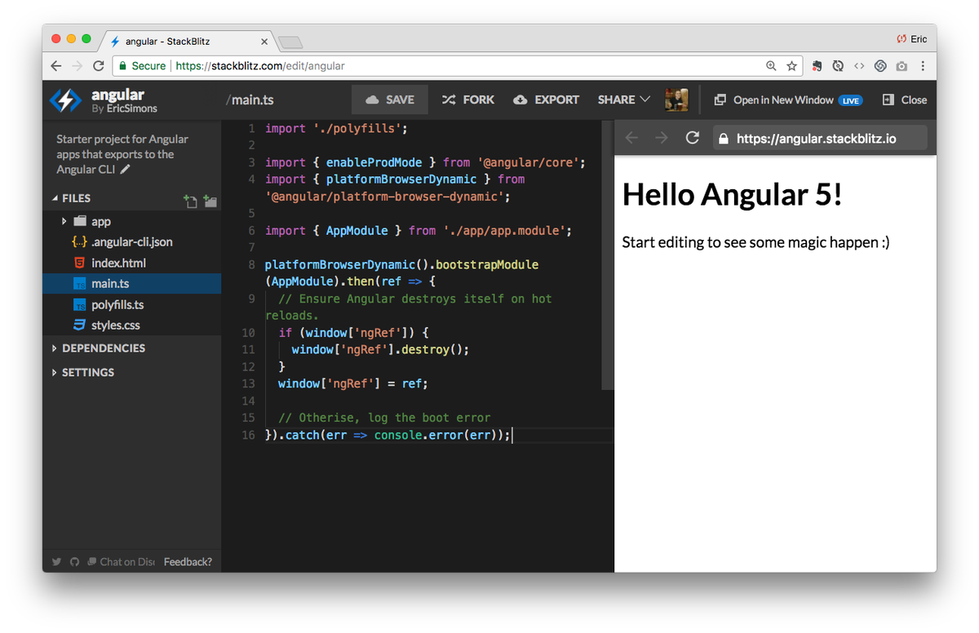Open the angular - StackBlitz browser tab
979x633 pixels.
(x=188, y=41)
